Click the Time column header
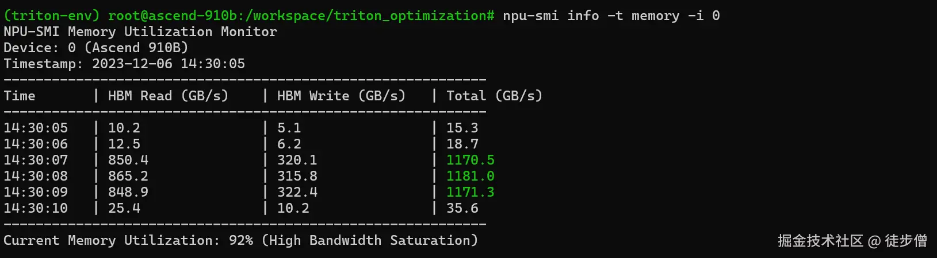Image resolution: width=937 pixels, height=258 pixels. [20, 96]
